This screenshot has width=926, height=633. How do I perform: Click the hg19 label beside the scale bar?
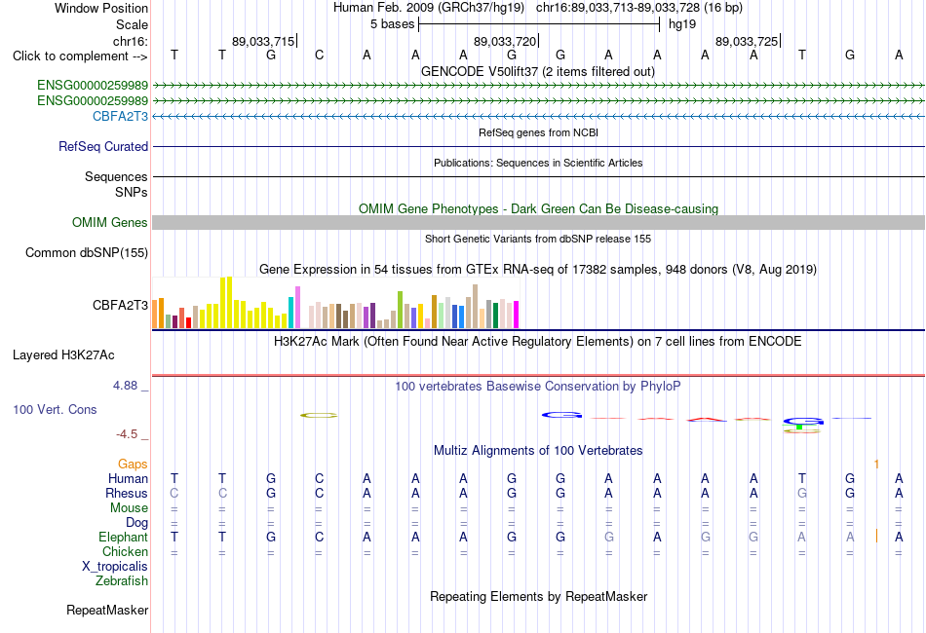[x=682, y=24]
